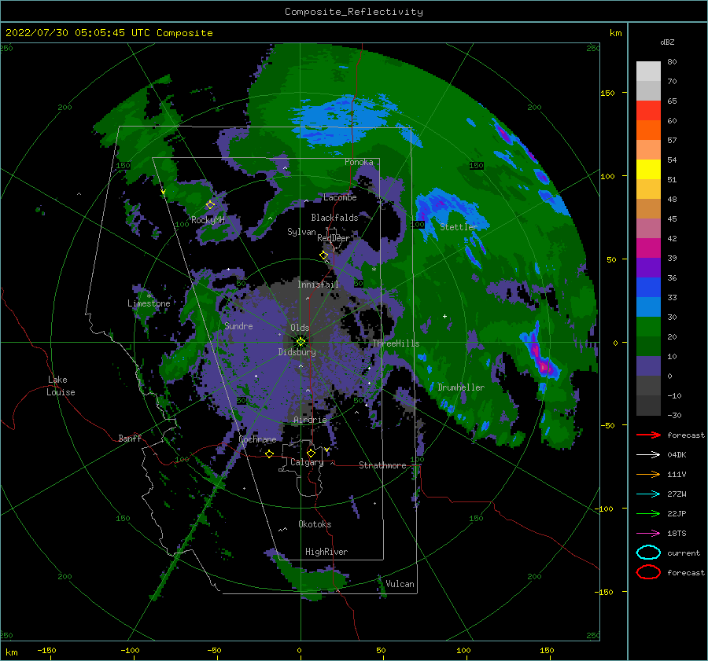The width and height of the screenshot is (708, 661).
Task: Click the Limestone label
Action: [149, 303]
